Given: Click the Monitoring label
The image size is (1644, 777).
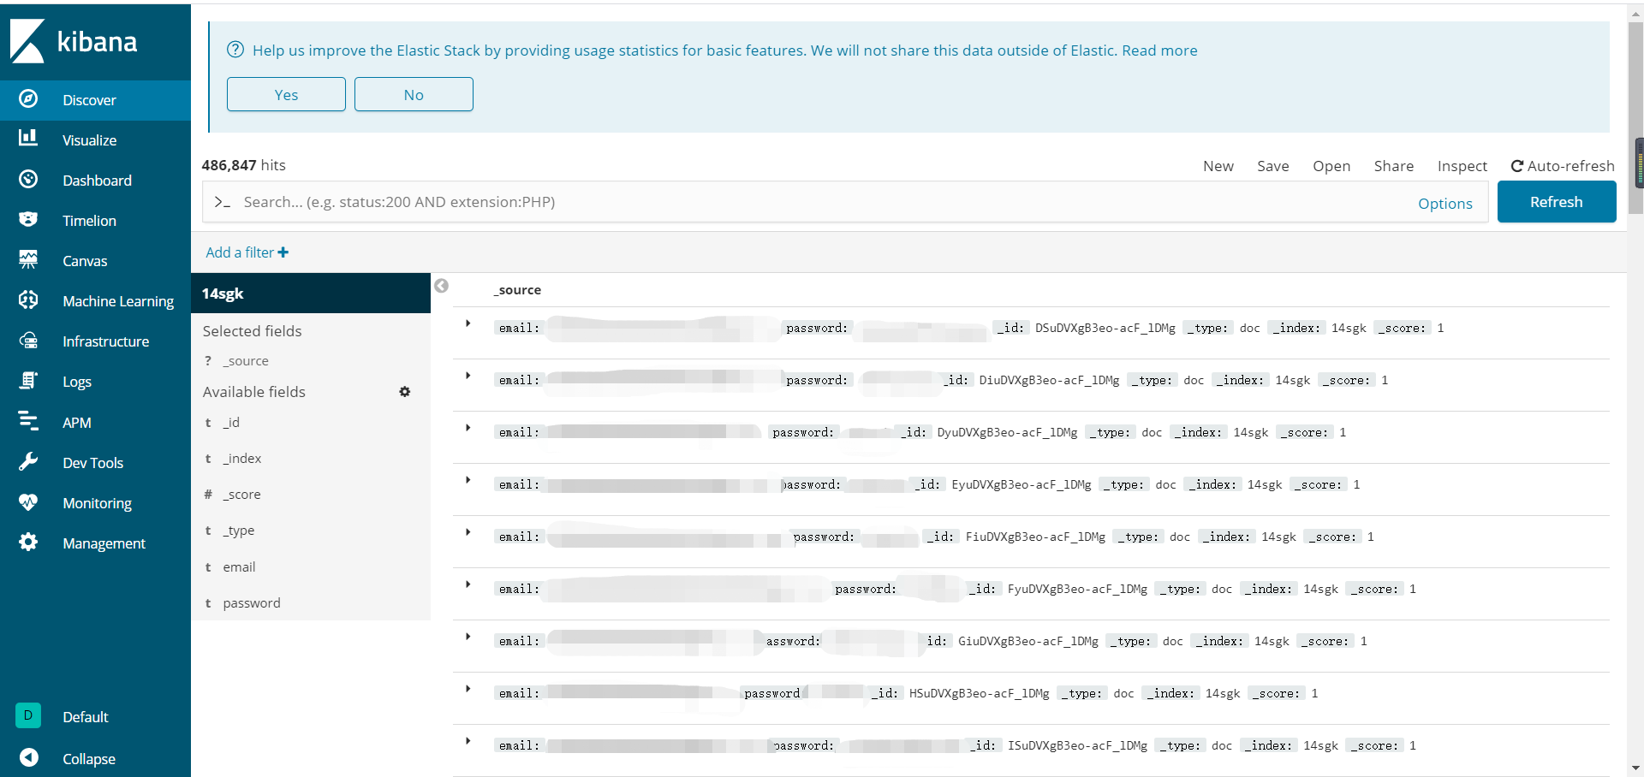Looking at the screenshot, I should pos(97,503).
